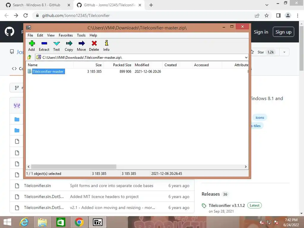Star the TileIconifier repository
The width and height of the screenshot is (304, 228).
[x=265, y=52]
